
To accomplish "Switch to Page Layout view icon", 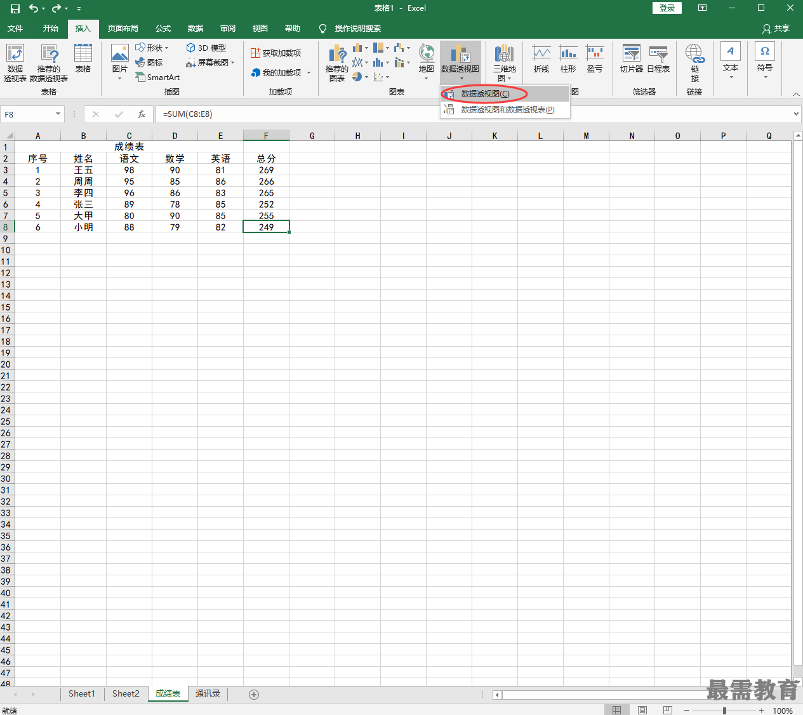I will (x=642, y=710).
